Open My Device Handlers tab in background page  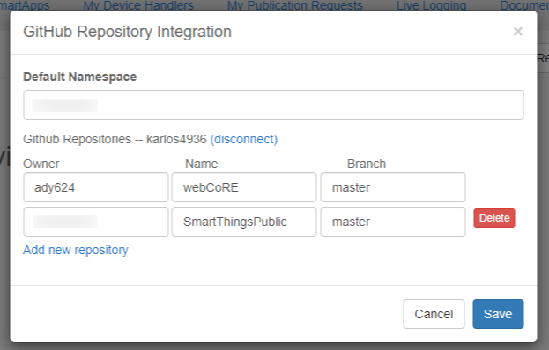[138, 5]
